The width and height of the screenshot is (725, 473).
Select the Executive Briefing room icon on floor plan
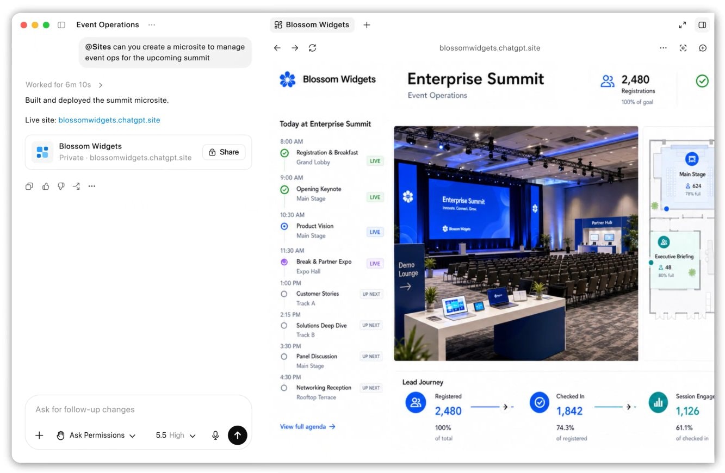pyautogui.click(x=663, y=242)
